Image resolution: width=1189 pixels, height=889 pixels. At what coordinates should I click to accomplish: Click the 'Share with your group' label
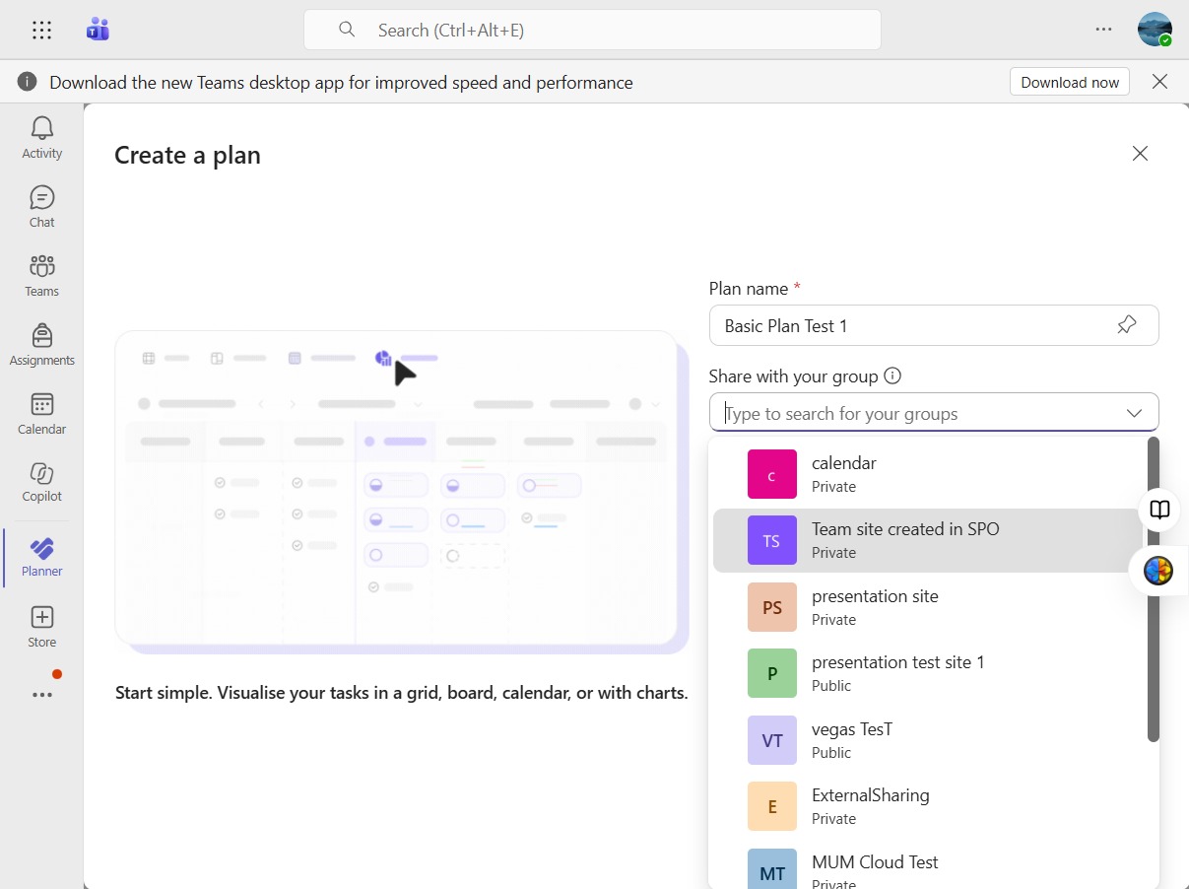click(793, 376)
